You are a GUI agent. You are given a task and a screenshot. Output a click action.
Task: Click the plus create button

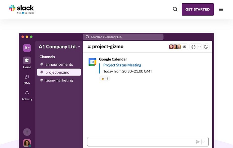coord(27,132)
